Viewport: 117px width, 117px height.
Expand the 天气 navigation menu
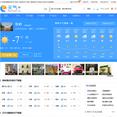point(18,16)
